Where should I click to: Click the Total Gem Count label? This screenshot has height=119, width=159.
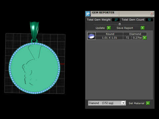tap(133, 20)
